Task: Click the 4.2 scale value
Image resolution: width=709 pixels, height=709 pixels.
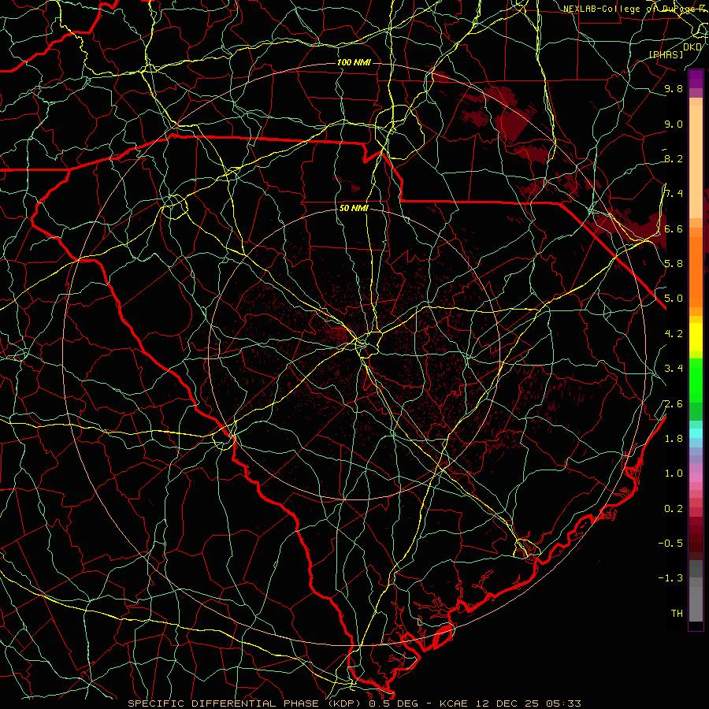Action: point(674,334)
